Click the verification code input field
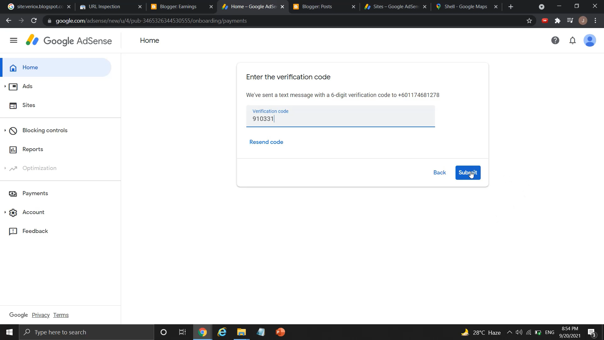This screenshot has width=604, height=340. 341,119
